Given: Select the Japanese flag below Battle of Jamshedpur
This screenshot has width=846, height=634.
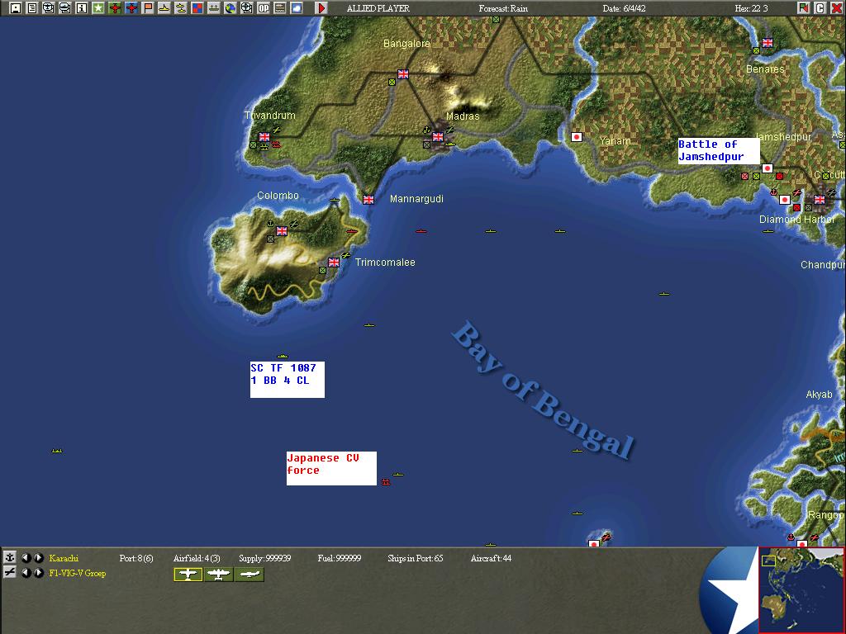Looking at the screenshot, I should point(768,168).
